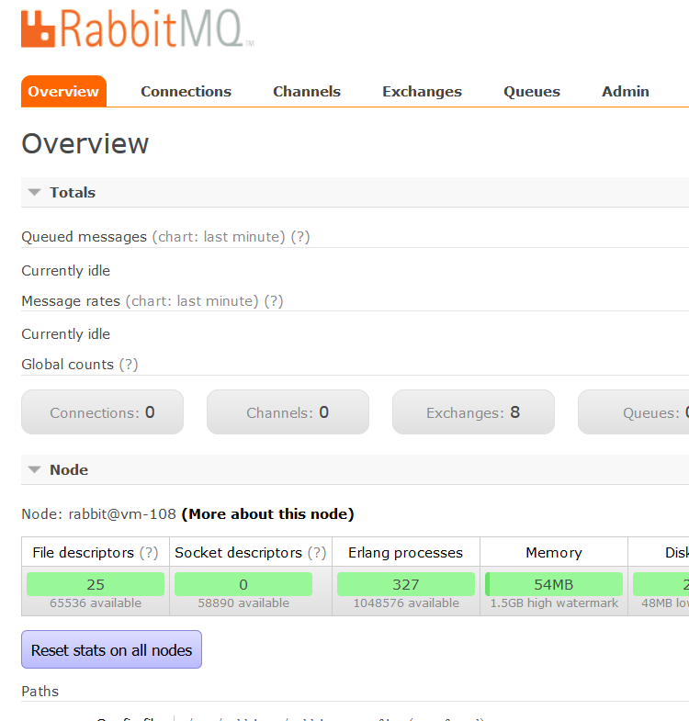
Task: Click the RabbitMQ logo
Action: coord(137,28)
